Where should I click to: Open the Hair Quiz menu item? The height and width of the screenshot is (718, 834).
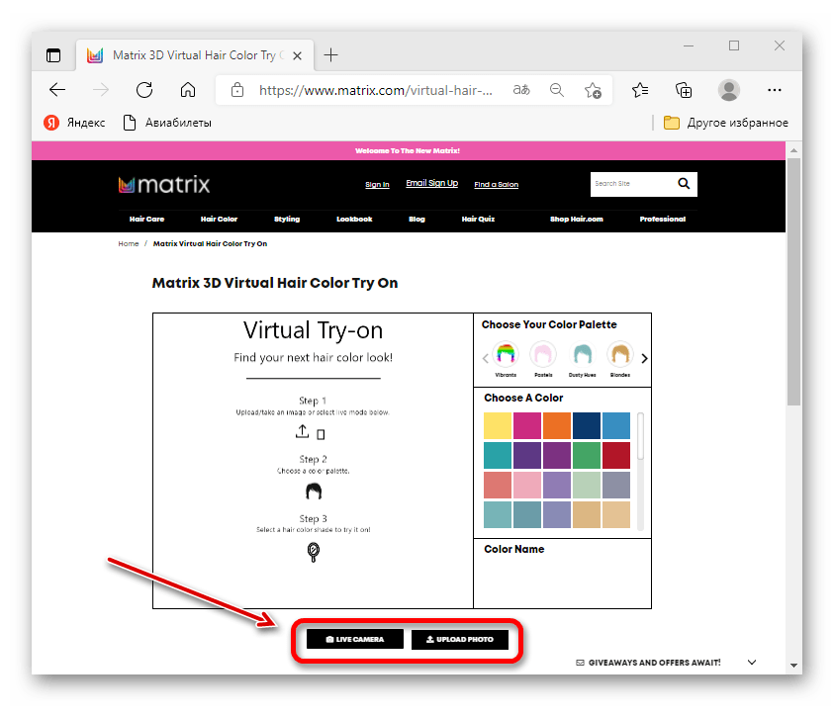point(478,220)
